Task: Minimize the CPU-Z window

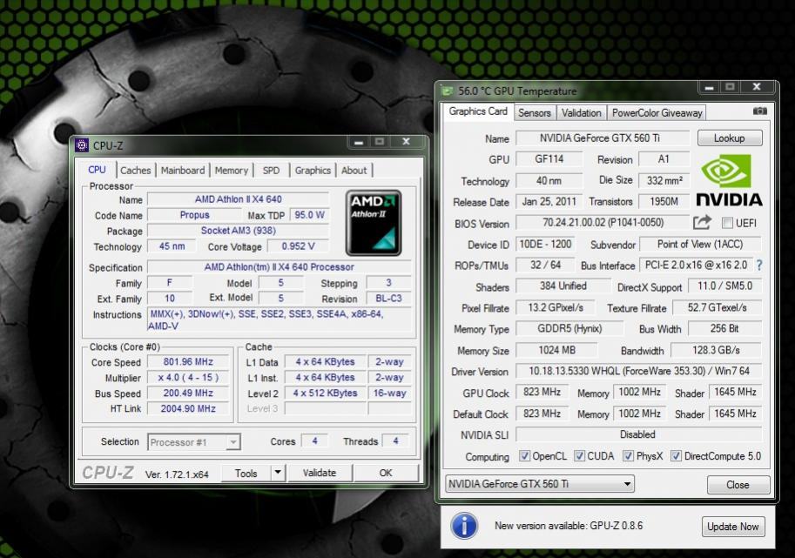Action: [x=359, y=143]
